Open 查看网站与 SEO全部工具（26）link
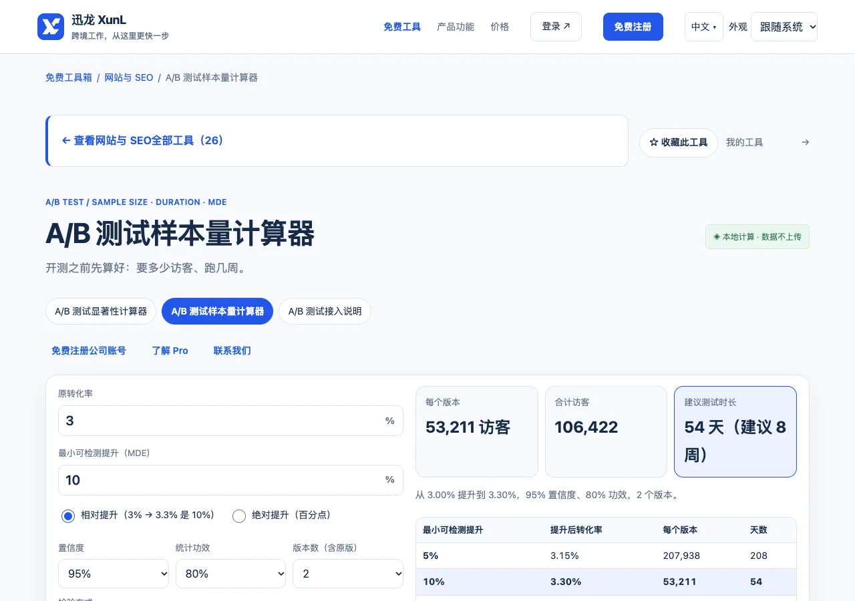Viewport: 855px width, 601px height. pos(142,141)
